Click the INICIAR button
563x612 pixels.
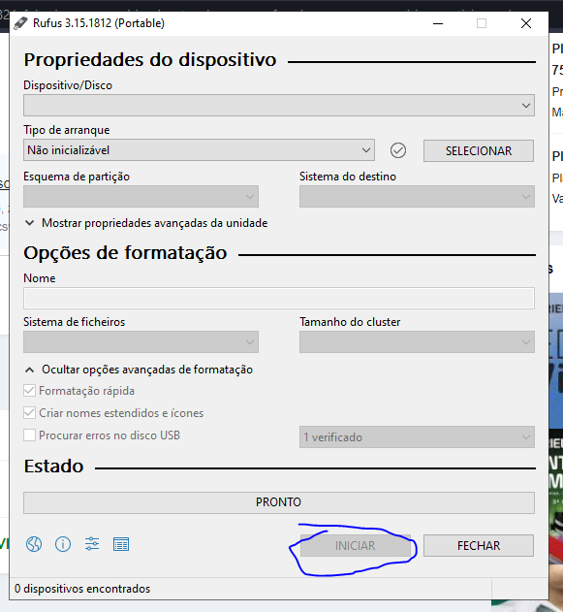[356, 545]
